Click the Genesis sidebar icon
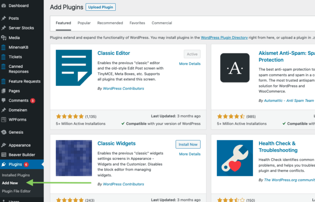The image size is (315, 202). click(x=4, y=132)
